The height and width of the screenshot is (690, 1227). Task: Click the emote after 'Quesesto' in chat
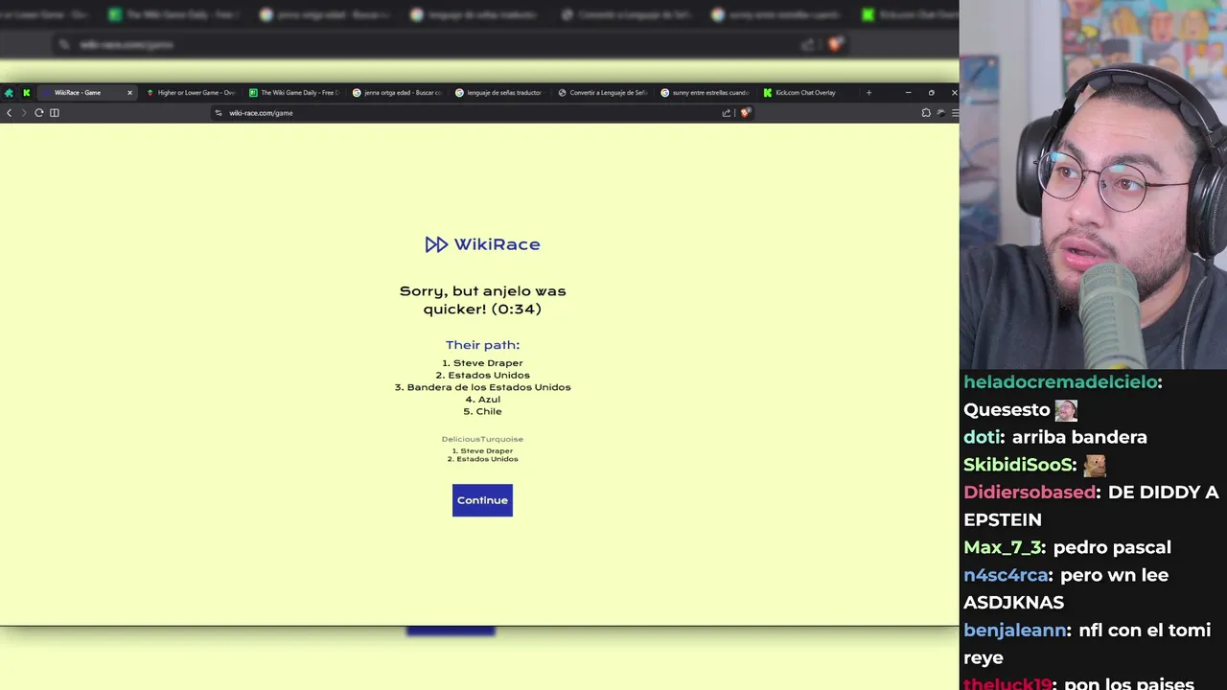[x=1066, y=410]
